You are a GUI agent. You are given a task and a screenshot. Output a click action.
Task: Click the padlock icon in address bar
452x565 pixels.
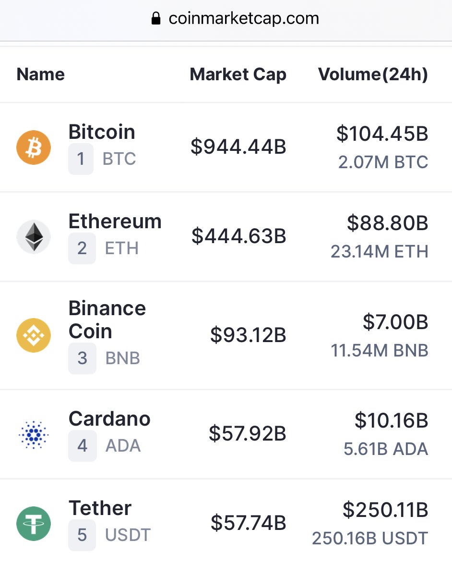click(x=156, y=18)
